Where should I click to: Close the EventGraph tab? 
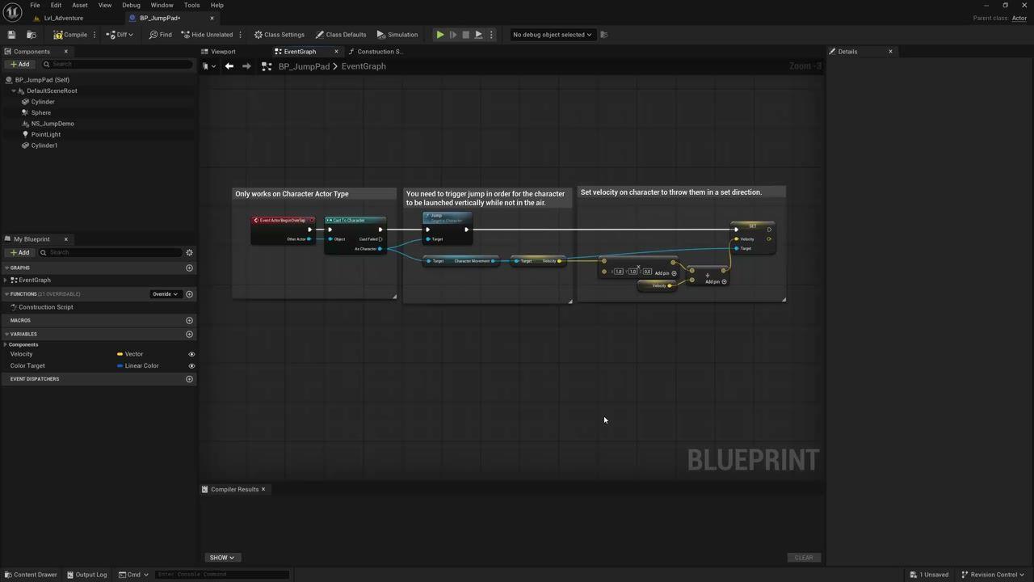(336, 52)
